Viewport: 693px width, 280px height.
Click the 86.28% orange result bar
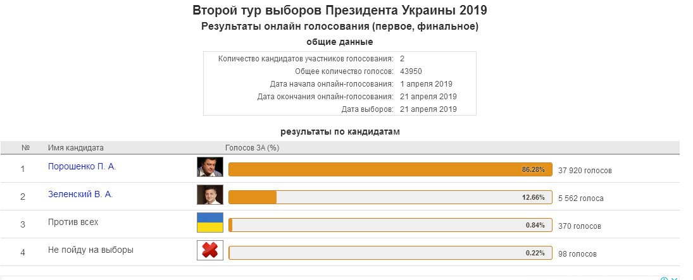coord(390,169)
